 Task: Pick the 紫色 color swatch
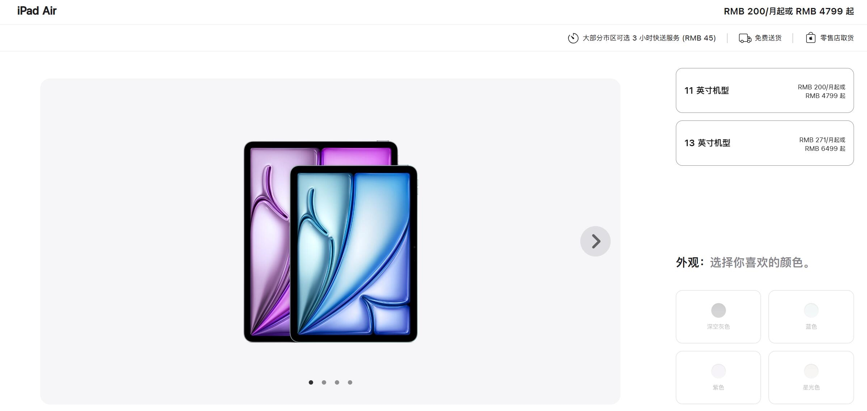(718, 377)
